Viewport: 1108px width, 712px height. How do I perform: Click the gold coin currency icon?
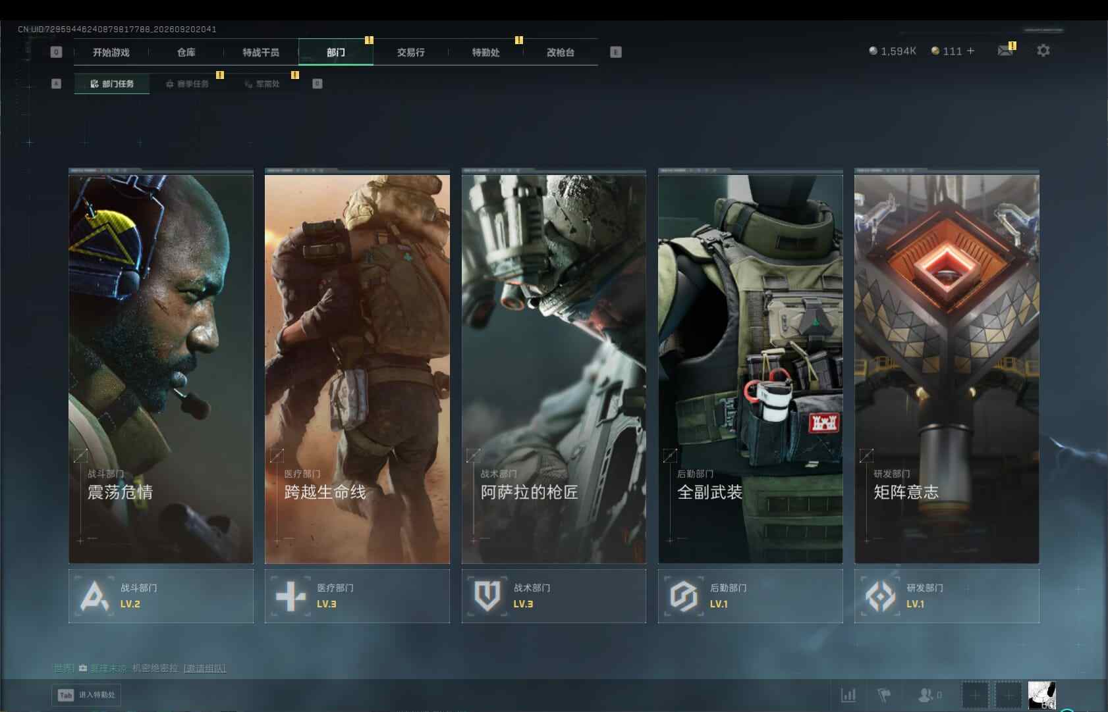935,51
